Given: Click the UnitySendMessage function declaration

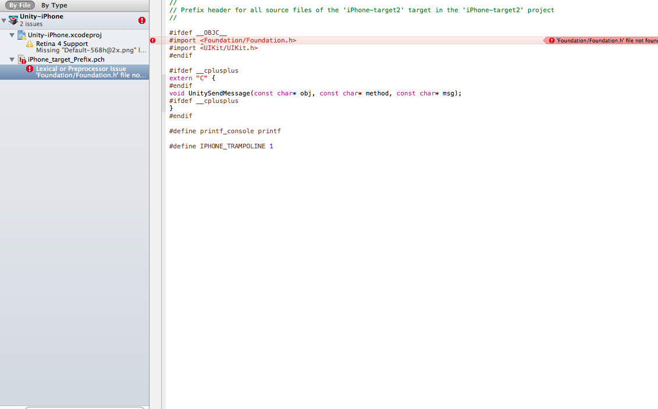Looking at the screenshot, I should tap(315, 94).
